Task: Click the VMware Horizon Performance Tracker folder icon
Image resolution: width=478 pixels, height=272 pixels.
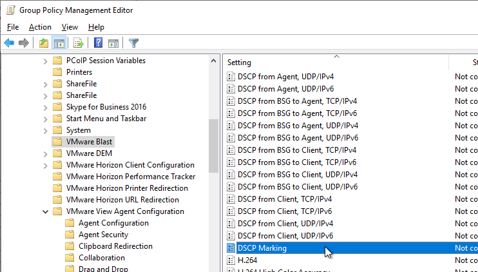Action: click(x=57, y=177)
